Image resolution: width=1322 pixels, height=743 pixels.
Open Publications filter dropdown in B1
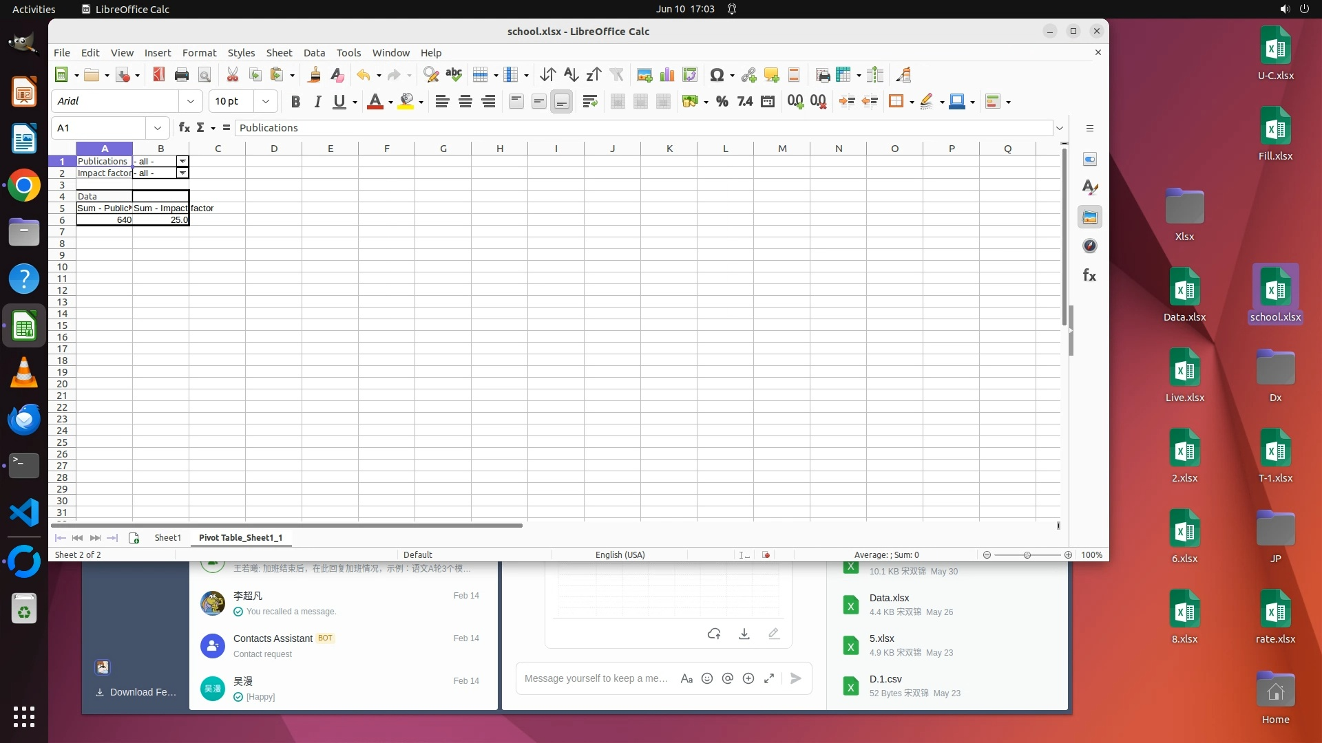(x=182, y=161)
